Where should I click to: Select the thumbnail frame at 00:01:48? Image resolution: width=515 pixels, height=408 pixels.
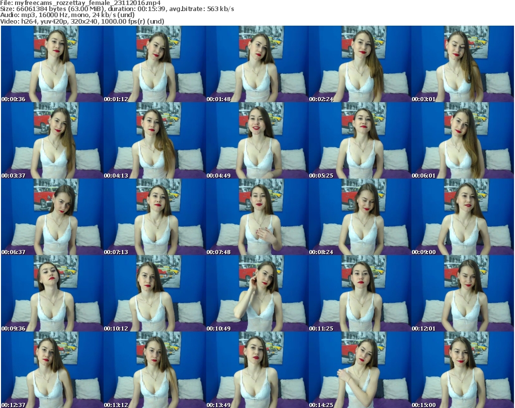click(257, 64)
